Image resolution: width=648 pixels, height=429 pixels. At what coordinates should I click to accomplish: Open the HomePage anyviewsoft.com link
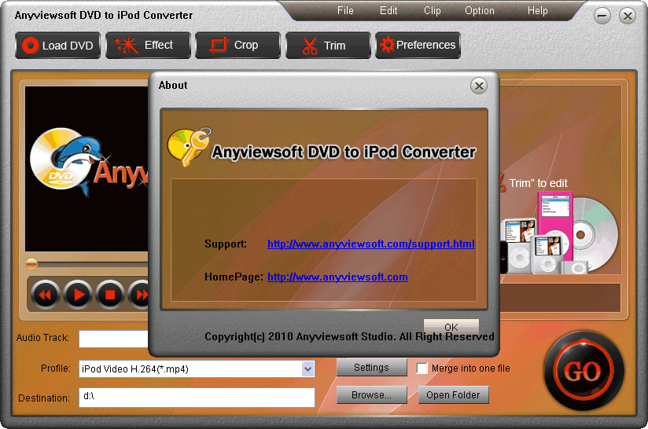click(x=337, y=277)
